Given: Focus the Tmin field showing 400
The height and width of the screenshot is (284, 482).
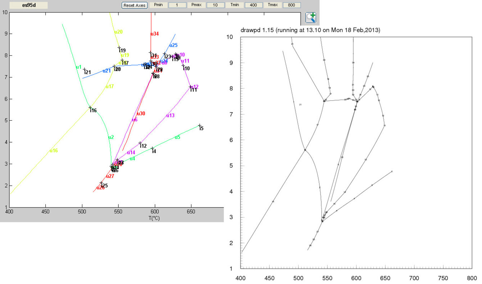Looking at the screenshot, I should 254,5.
